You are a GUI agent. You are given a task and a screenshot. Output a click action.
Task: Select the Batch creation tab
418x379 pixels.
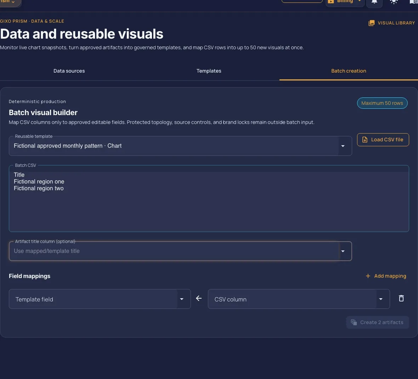click(x=349, y=71)
